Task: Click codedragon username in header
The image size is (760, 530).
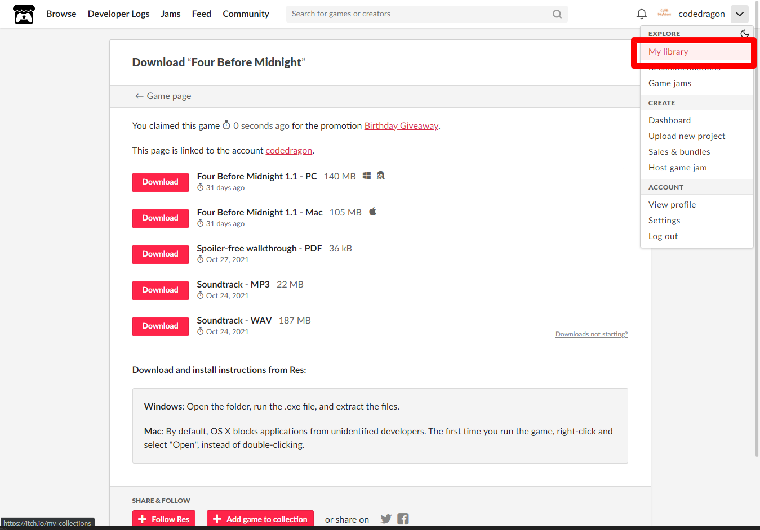Action: [x=701, y=14]
